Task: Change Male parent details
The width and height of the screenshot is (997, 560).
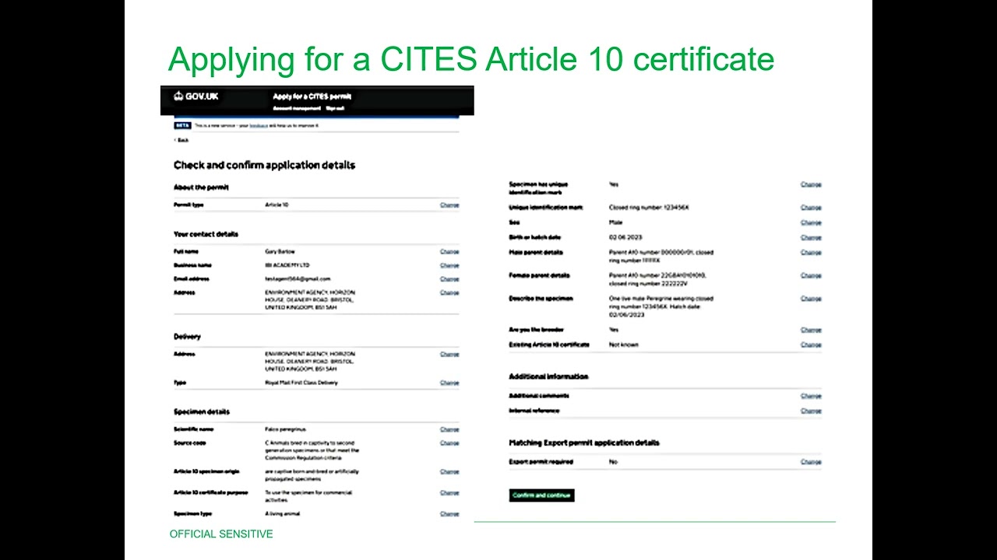Action: point(811,253)
